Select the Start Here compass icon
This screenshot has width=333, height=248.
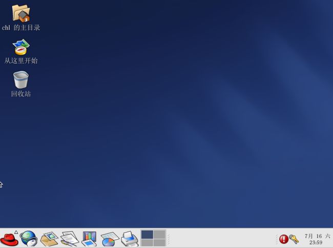point(21,47)
